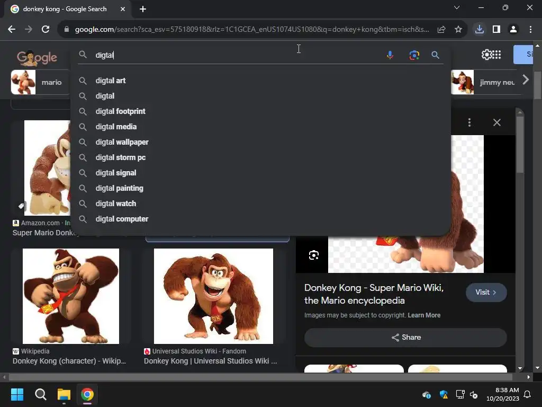Viewport: 542px width, 407px height.
Task: Open the Google apps grid
Action: 496,55
